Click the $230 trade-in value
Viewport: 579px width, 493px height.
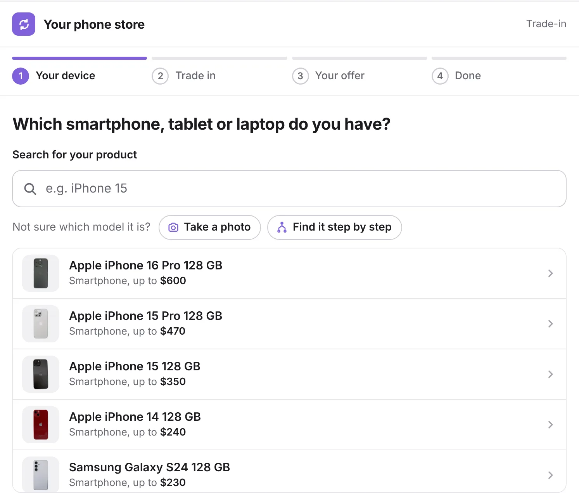point(173,483)
